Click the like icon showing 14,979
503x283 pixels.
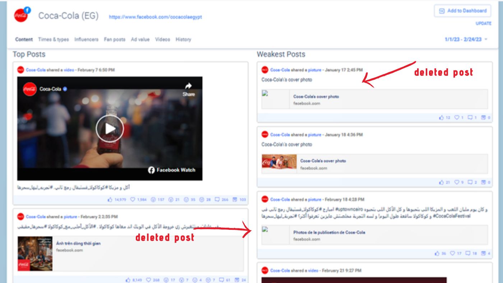pos(110,200)
